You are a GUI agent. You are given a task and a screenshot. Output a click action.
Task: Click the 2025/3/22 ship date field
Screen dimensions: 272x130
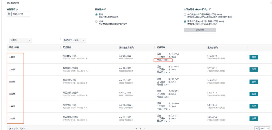(21, 14)
